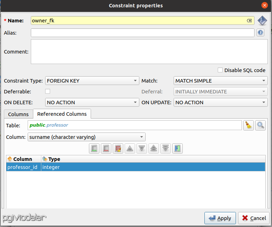This screenshot has height=227, width=272.
Task: Click the Column header of the list
Action: click(x=23, y=159)
